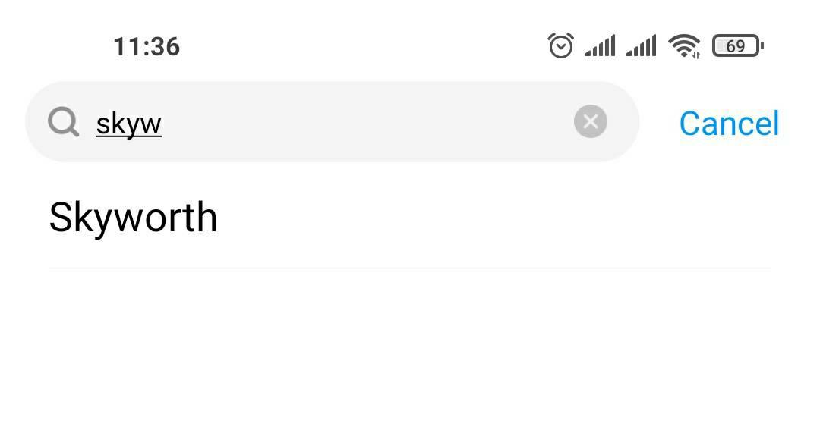
Task: Tap the gray circular clear button
Action: [591, 121]
